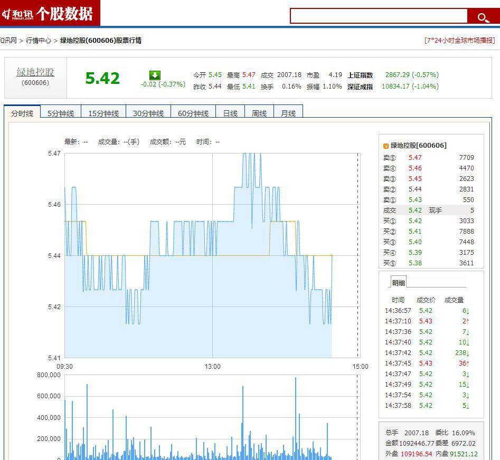The image size is (500, 460).
Task: Click the 14:37:45 trade detail row
Action: click(x=427, y=363)
